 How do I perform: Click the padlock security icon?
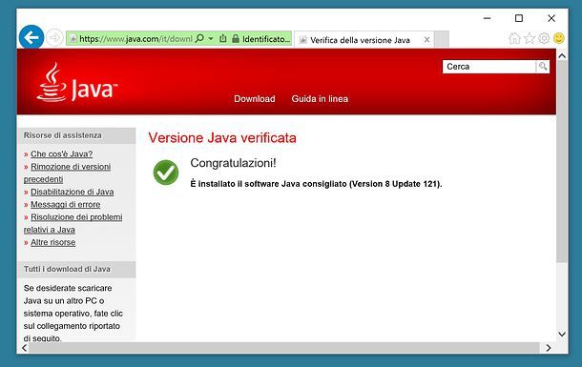(x=236, y=38)
